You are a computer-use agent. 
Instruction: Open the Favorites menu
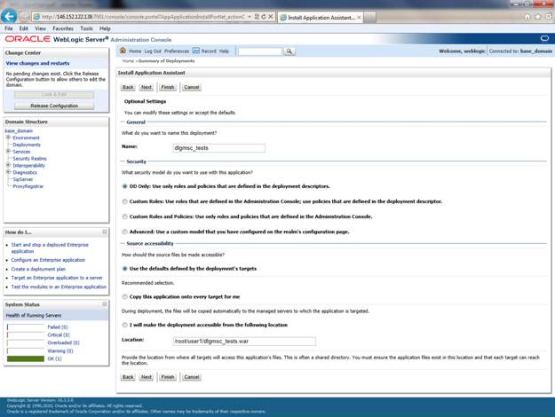[x=62, y=28]
